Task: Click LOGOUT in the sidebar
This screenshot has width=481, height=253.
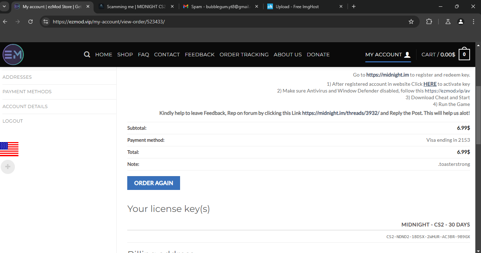Action: tap(13, 121)
